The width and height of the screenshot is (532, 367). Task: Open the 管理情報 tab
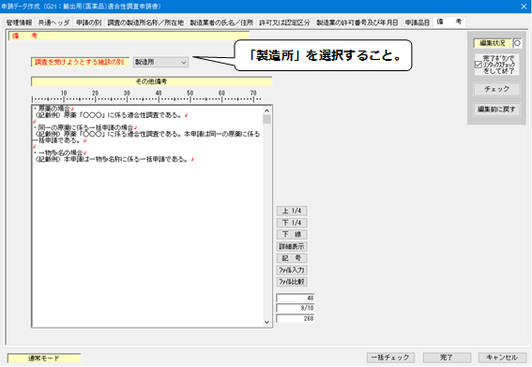pos(19,22)
